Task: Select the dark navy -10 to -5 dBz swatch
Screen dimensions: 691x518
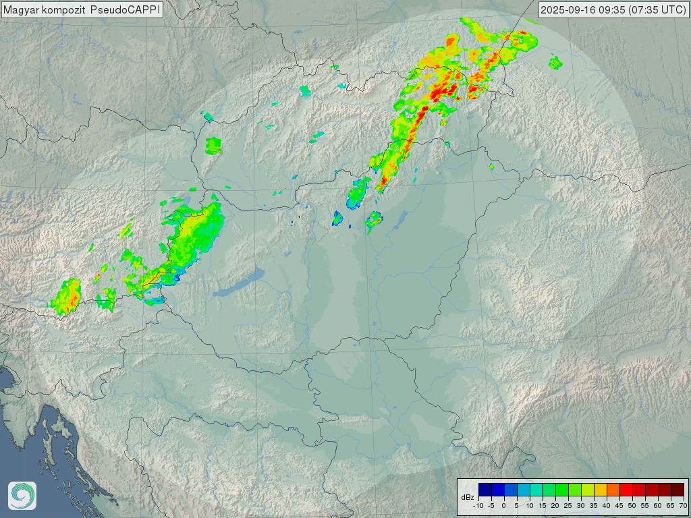Action: tap(485, 490)
